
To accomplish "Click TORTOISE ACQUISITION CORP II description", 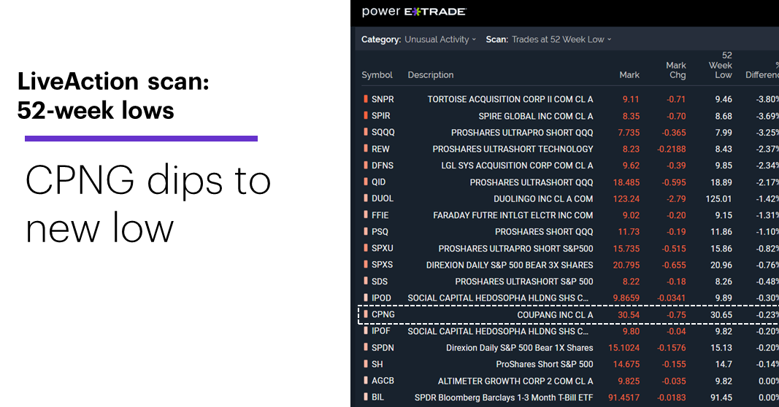I will point(510,99).
